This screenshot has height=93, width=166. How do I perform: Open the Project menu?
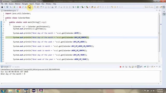coord(38,4)
